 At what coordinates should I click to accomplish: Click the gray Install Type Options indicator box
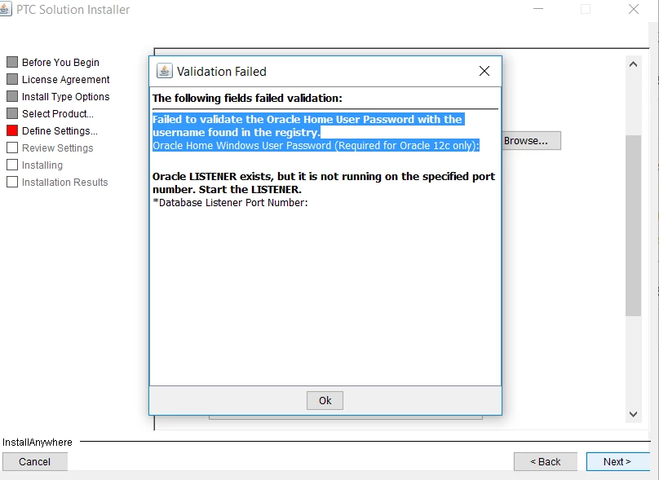(x=12, y=97)
